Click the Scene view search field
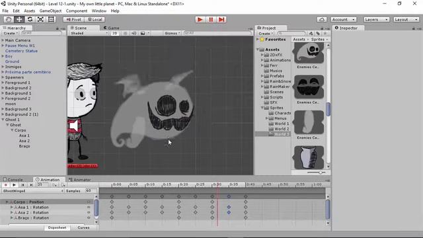This screenshot has height=238, width=423. point(217,33)
